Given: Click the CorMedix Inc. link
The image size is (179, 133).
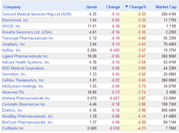Looking at the screenshot, I should [14, 128].
